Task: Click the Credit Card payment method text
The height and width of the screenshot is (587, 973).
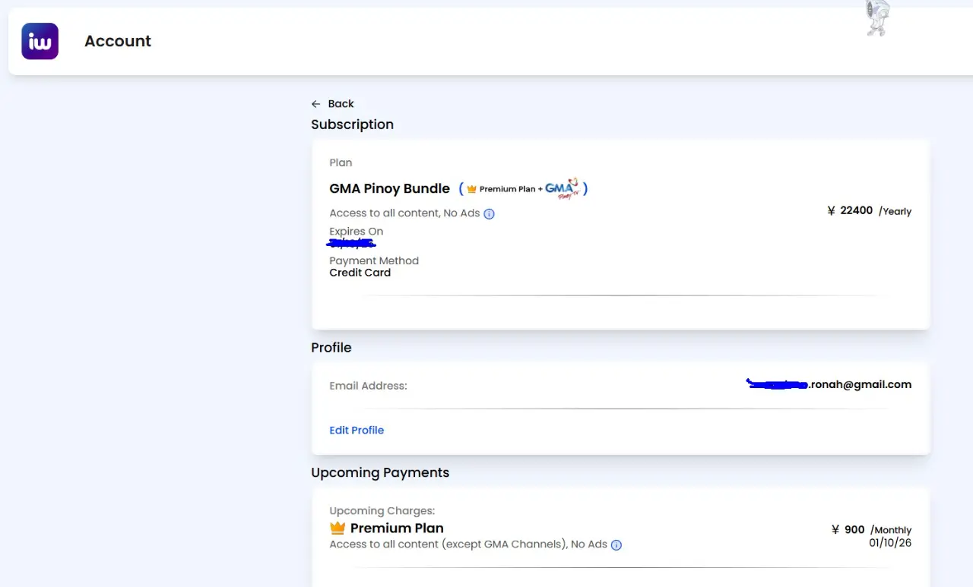Action: [x=360, y=273]
